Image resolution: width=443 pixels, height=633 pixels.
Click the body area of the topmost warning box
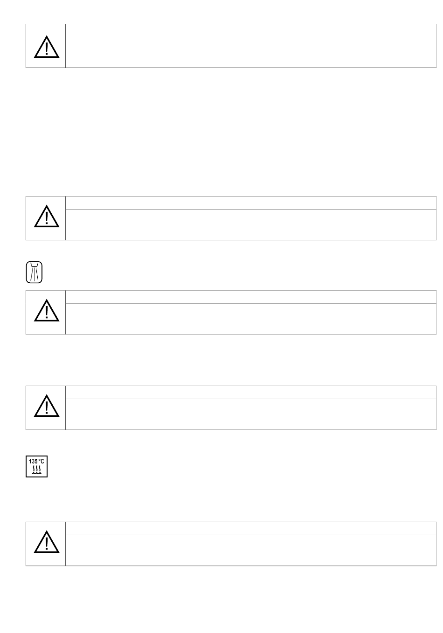[251, 52]
